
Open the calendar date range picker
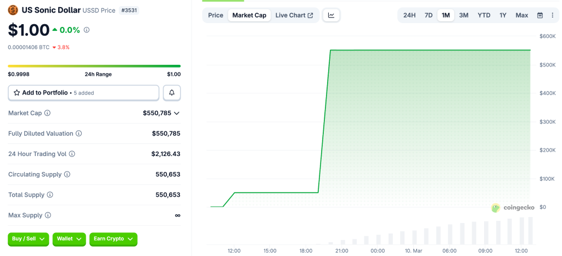pos(540,15)
